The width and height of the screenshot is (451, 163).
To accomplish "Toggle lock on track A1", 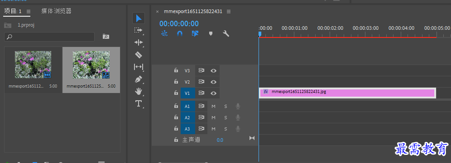I will [x=176, y=106].
